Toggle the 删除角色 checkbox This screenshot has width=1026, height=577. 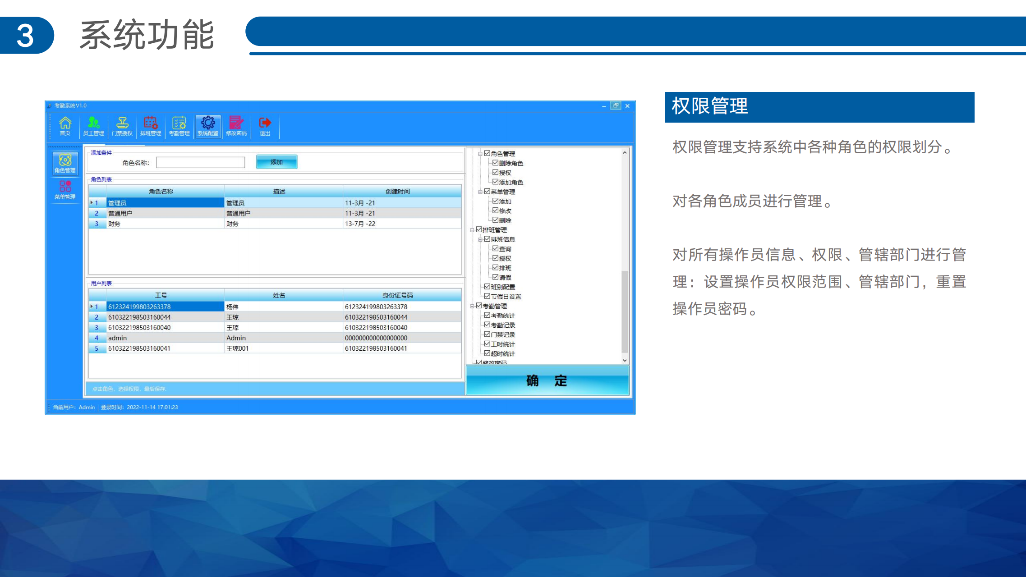click(x=495, y=163)
